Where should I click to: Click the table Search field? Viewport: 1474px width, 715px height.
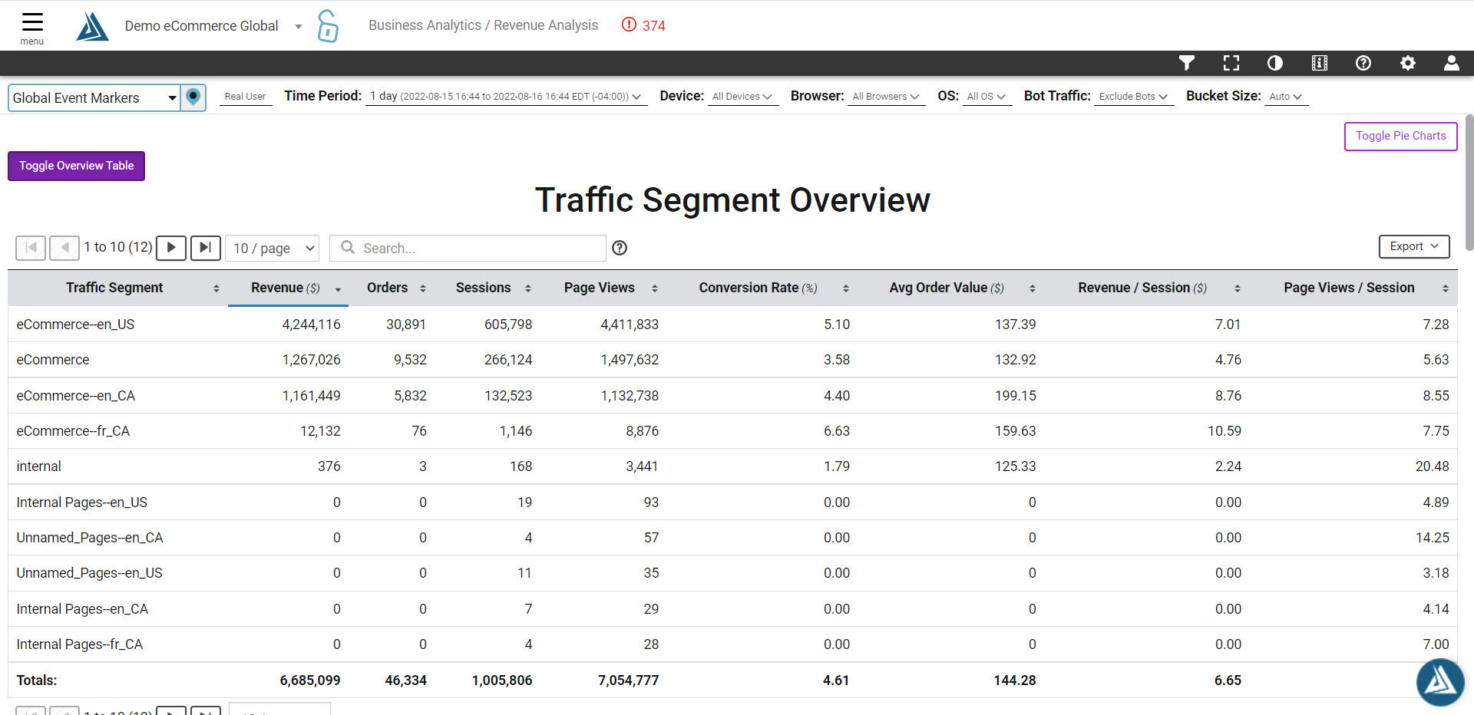pyautogui.click(x=468, y=248)
